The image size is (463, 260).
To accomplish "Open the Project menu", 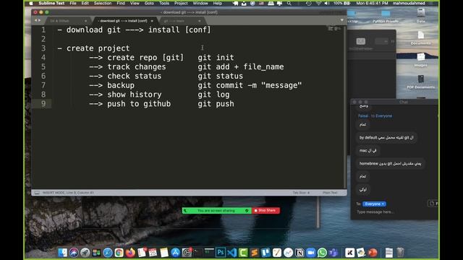I will click(x=181, y=3).
